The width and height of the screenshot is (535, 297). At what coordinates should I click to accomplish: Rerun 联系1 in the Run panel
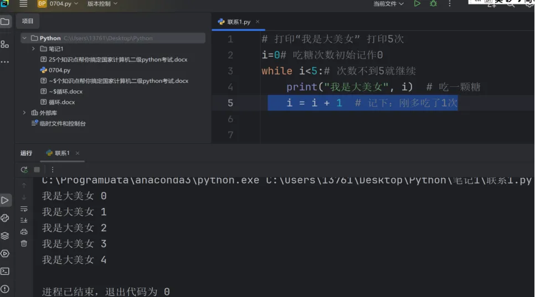24,170
